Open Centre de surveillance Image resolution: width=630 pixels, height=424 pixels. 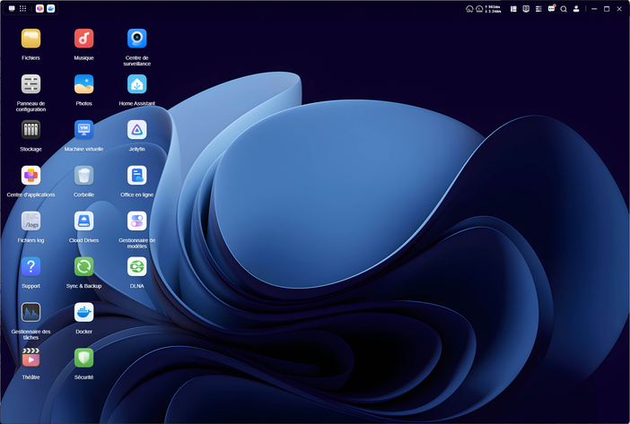tap(137, 39)
